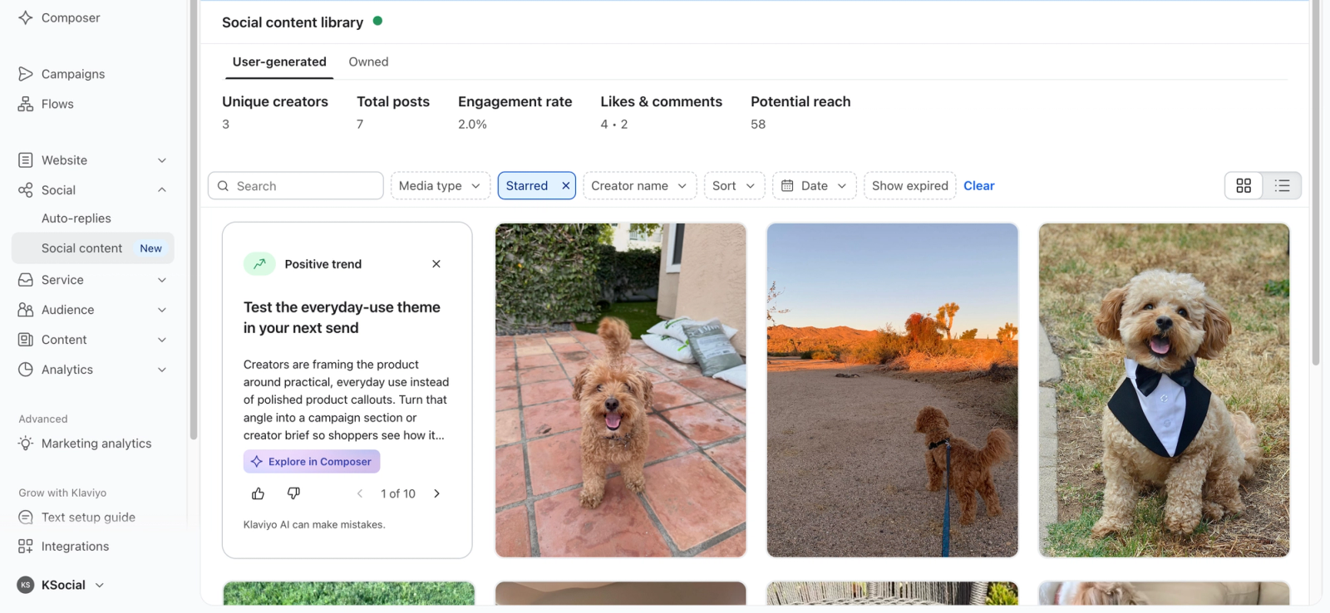Viewport: 1330px width, 613px height.
Task: Dismiss the Positive trend card
Action: (x=436, y=264)
